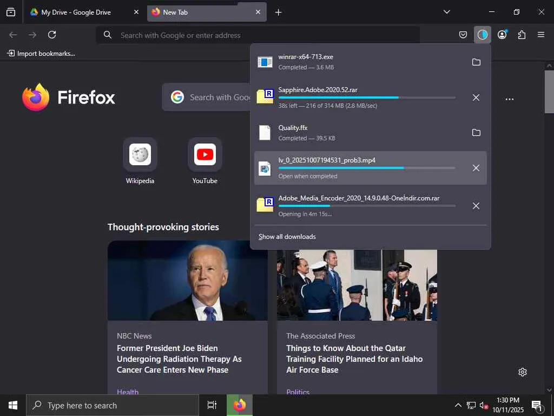Click the Politics topic link
This screenshot has height=416, width=554.
[x=298, y=392]
